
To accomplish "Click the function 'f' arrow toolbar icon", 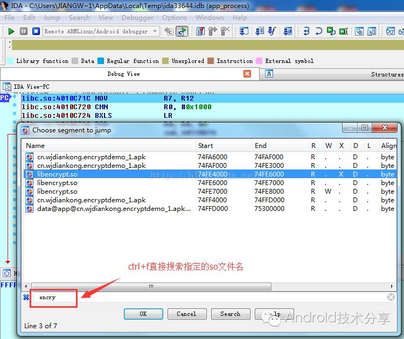I will point(272,31).
